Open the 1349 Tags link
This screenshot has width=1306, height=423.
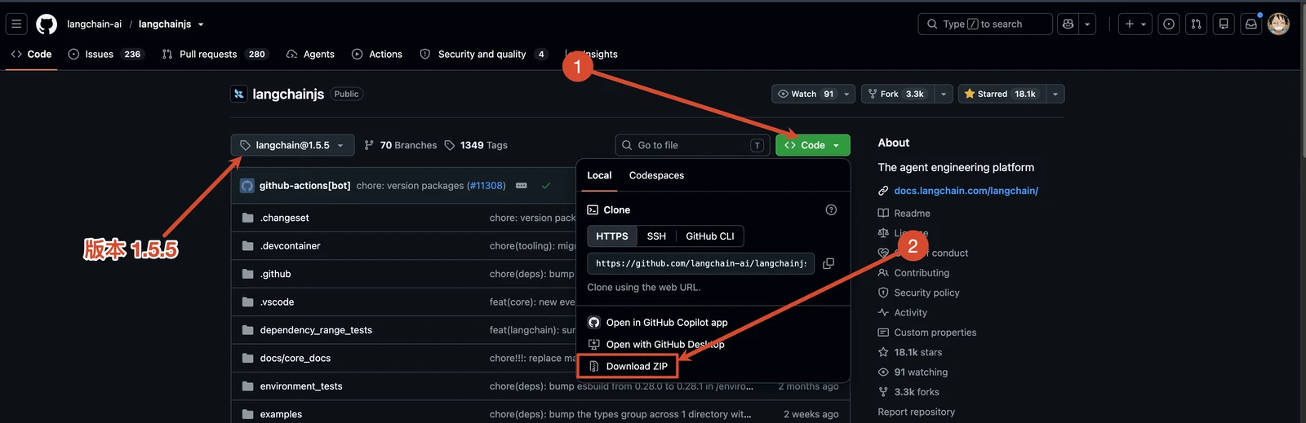(x=476, y=145)
